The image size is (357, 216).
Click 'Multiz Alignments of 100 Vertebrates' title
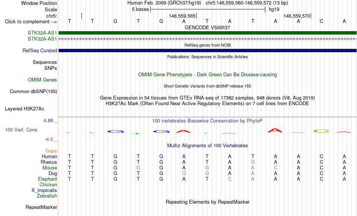[207, 146]
